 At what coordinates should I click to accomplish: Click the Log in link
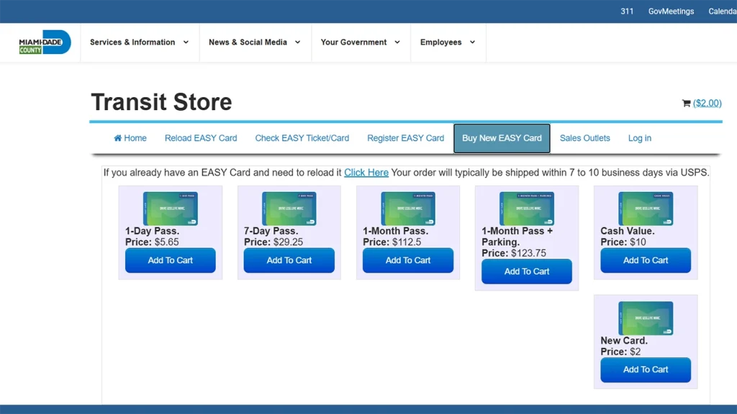(x=640, y=138)
